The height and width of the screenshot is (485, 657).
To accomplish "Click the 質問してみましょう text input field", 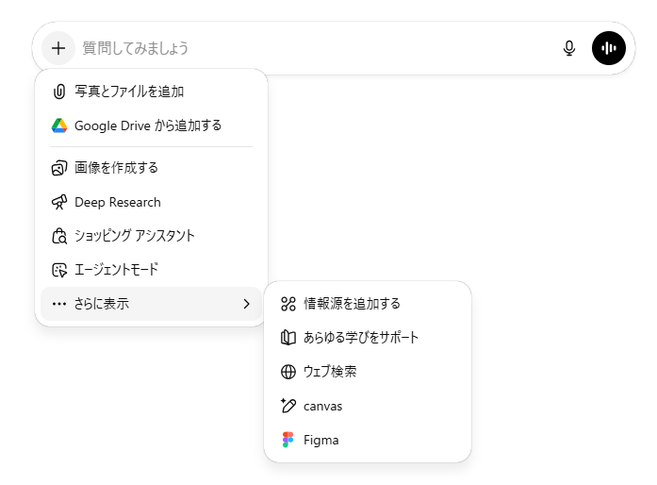I will coord(311,48).
